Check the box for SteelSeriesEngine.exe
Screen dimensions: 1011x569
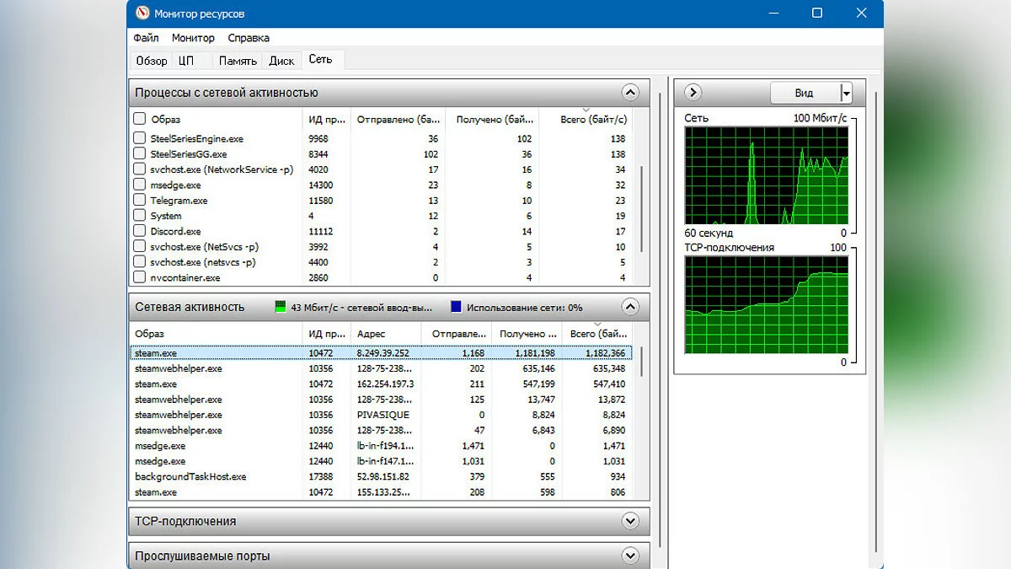tap(140, 138)
